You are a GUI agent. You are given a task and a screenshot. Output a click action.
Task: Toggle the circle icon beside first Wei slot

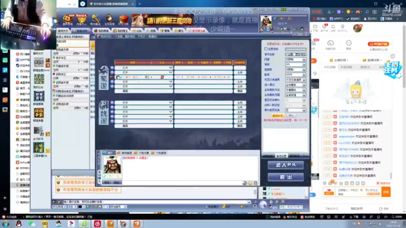pos(112,103)
